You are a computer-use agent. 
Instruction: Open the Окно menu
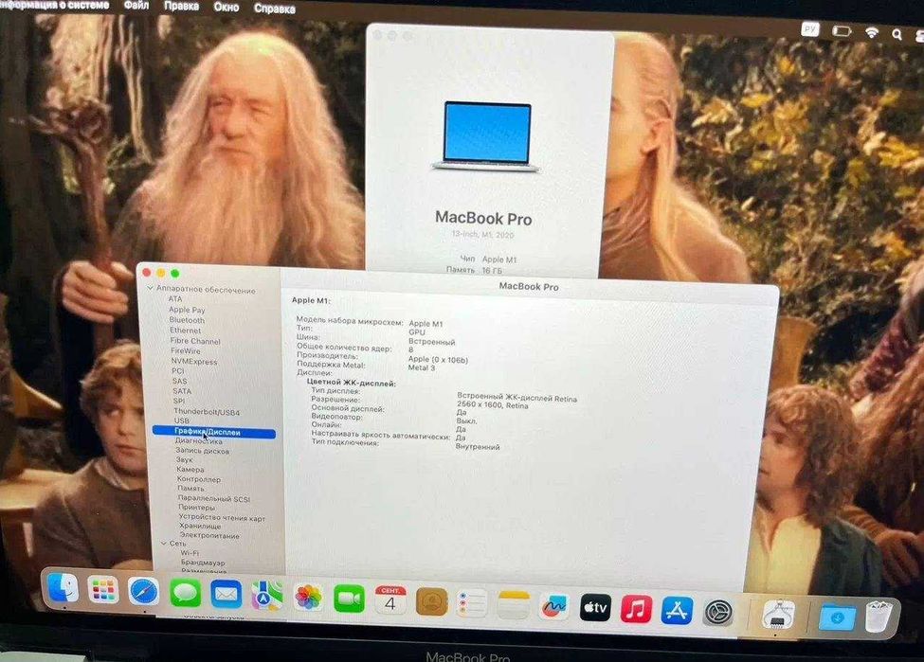(226, 8)
